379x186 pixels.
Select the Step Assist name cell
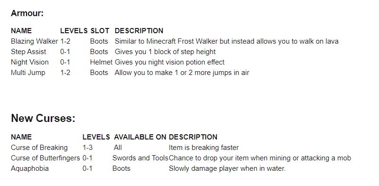[x=28, y=52]
